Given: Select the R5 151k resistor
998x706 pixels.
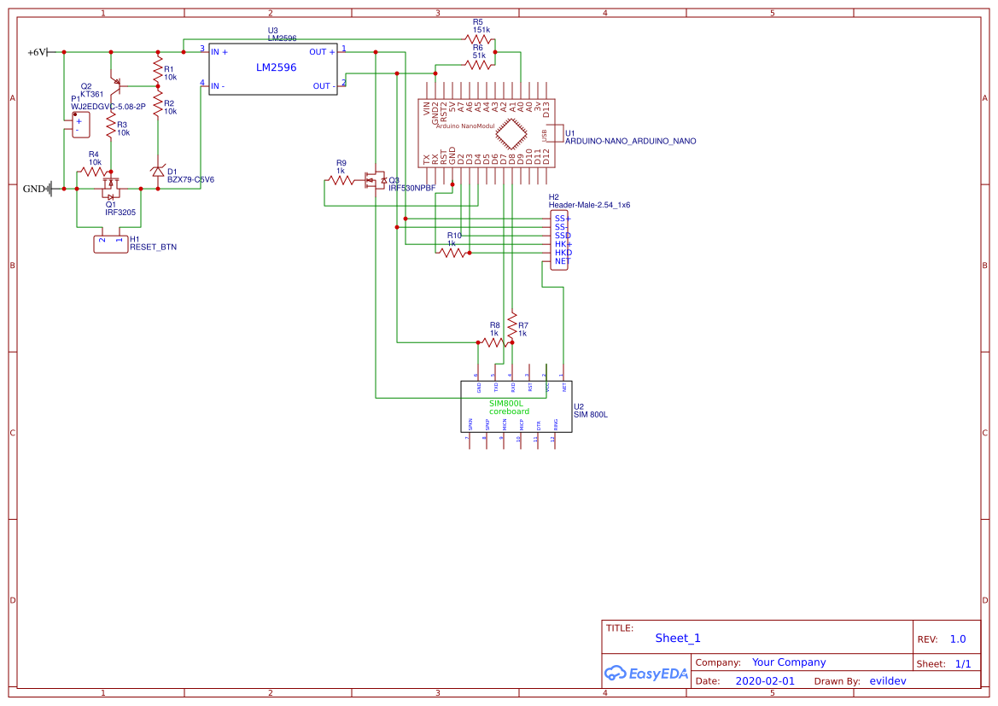Looking at the screenshot, I should pos(478,38).
